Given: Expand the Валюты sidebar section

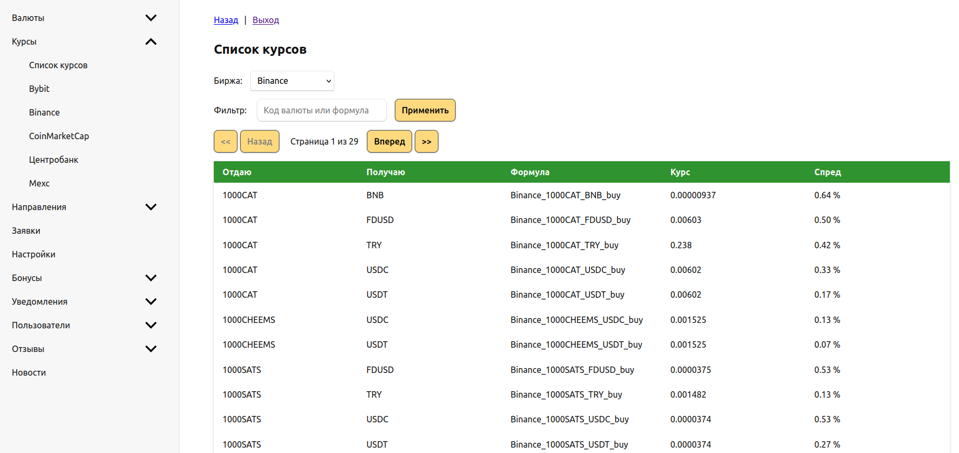Looking at the screenshot, I should click(x=151, y=18).
